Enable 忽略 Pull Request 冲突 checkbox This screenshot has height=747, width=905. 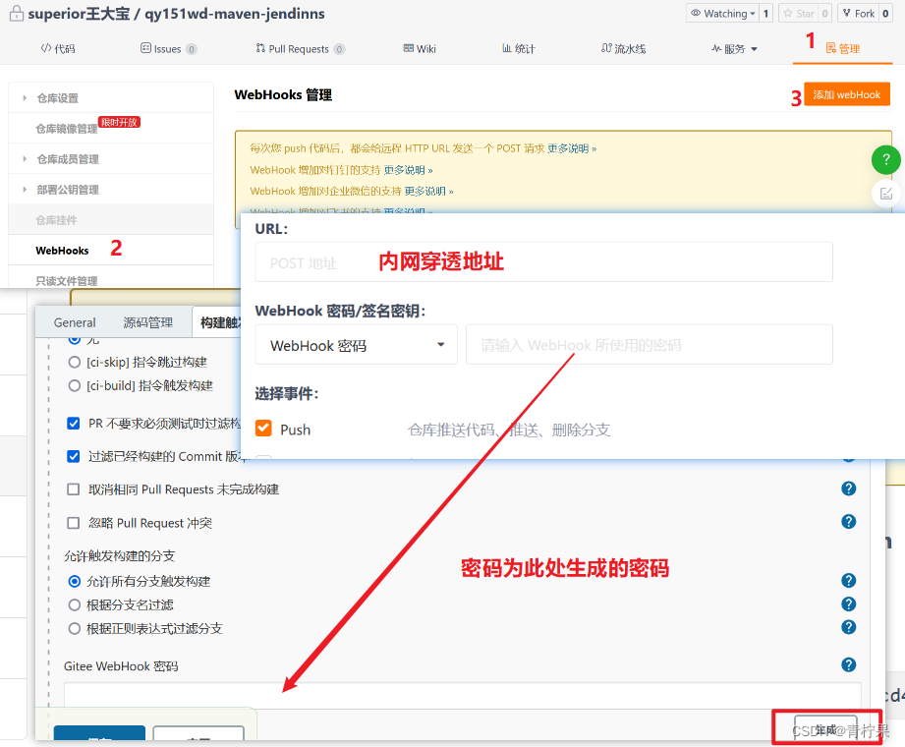coord(74,523)
